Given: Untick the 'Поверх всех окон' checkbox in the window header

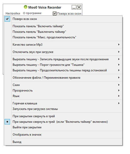Looking at the screenshot, I should pos(55,14).
